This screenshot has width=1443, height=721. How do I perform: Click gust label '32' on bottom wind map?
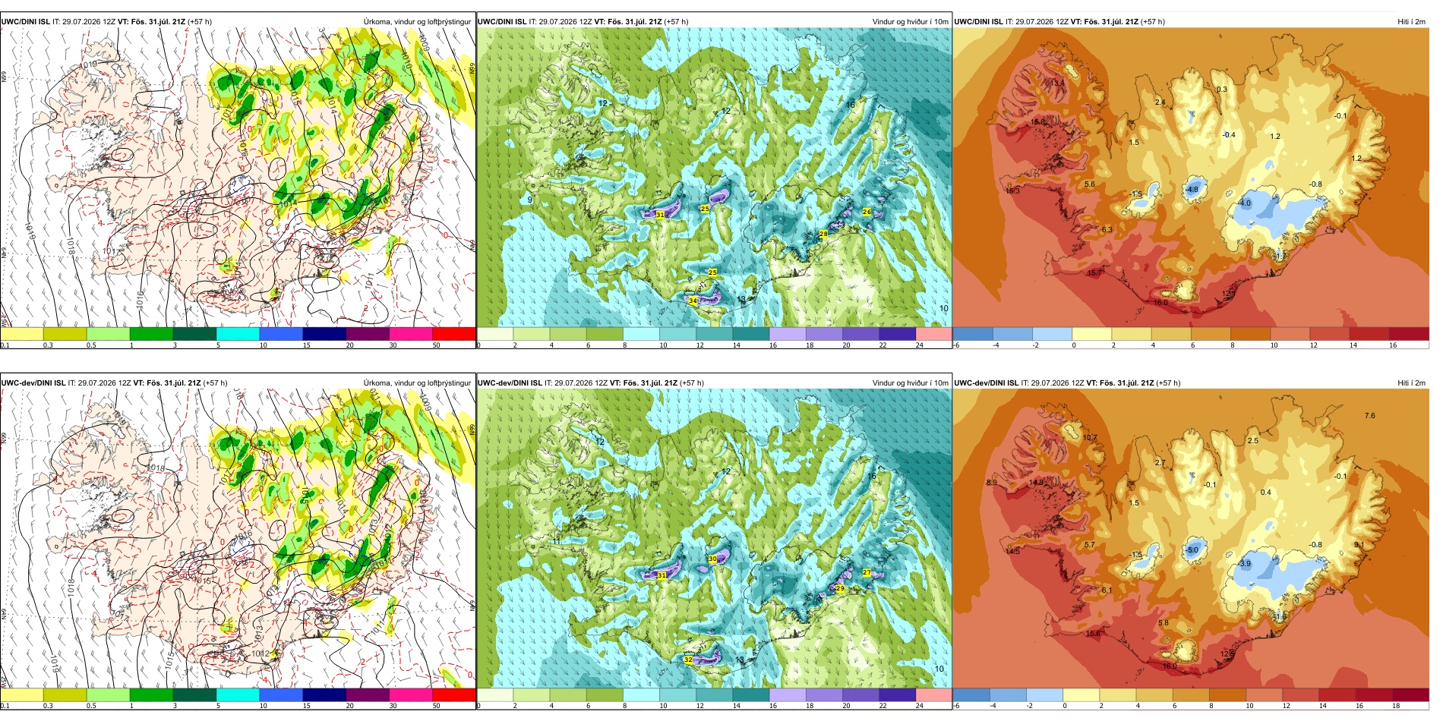point(688,660)
